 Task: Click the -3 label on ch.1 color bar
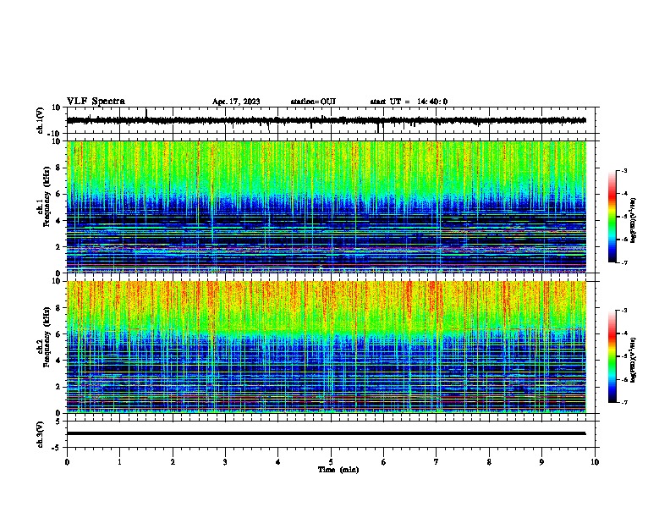click(x=623, y=171)
